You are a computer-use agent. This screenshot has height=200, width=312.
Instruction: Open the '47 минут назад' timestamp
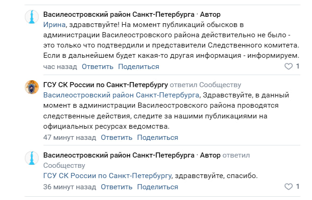(70, 138)
